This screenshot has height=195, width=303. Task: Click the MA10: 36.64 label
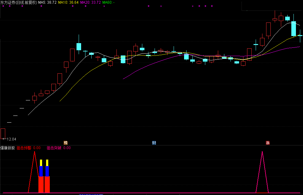68,2
